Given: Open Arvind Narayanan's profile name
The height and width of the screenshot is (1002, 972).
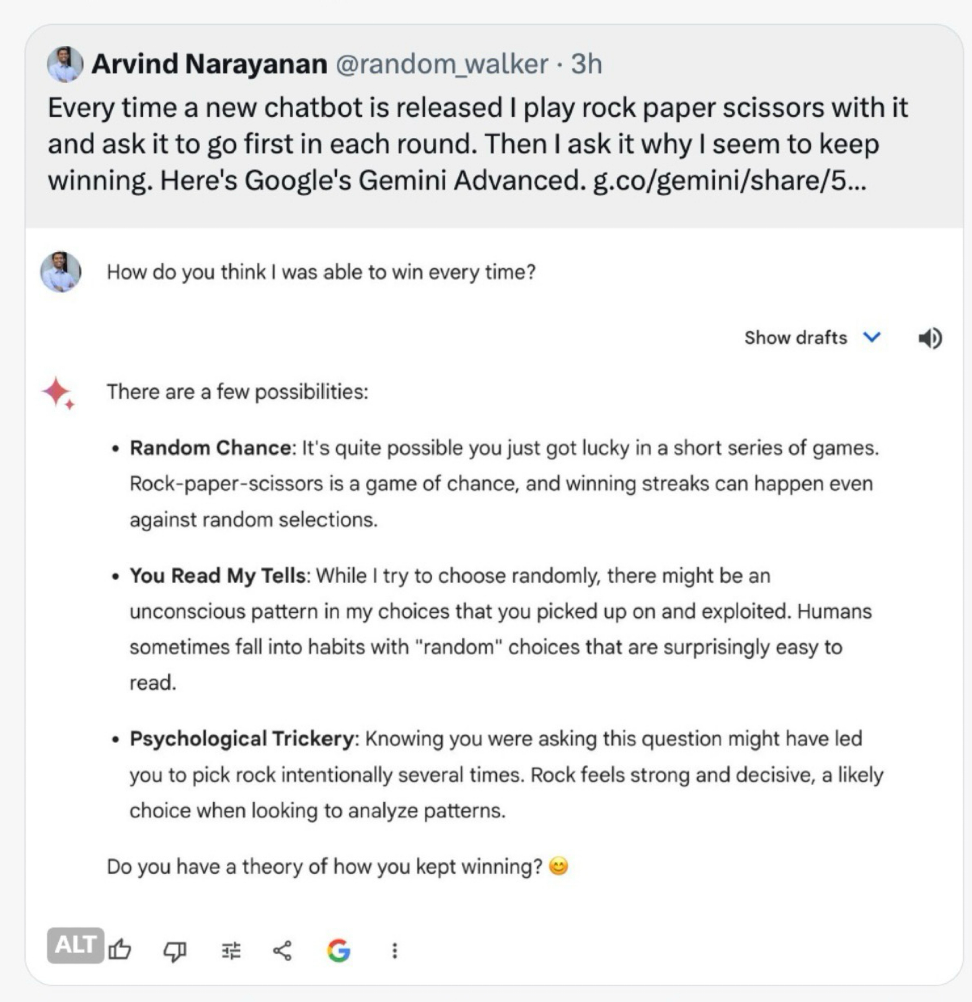Looking at the screenshot, I should point(209,65).
